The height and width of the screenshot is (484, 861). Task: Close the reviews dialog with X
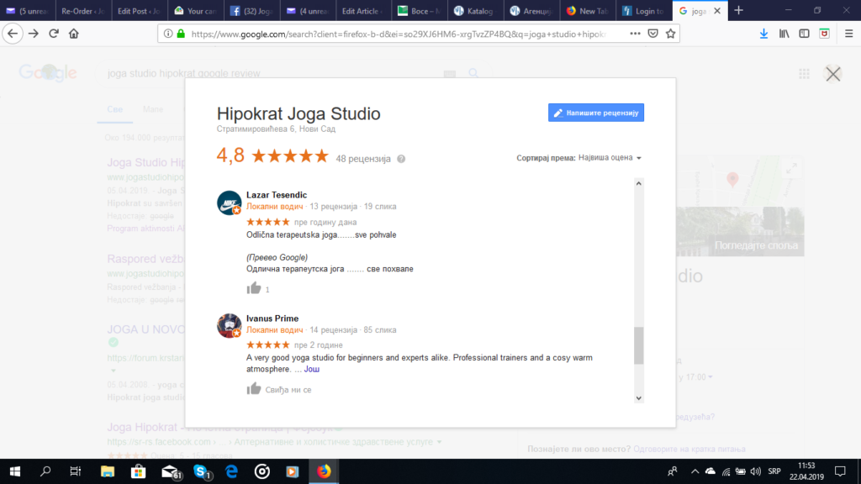833,74
